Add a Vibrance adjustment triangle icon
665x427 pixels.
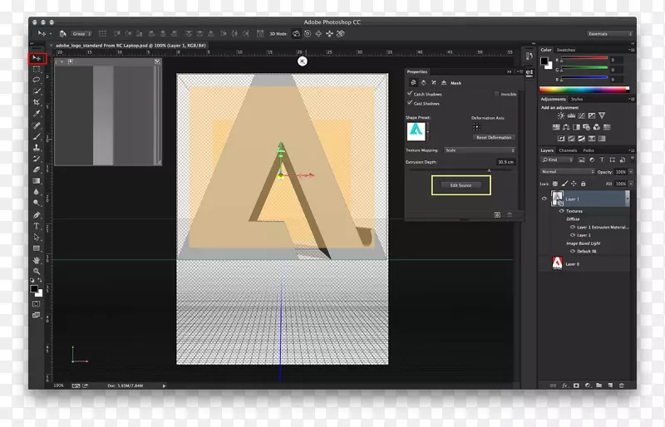[x=602, y=115]
